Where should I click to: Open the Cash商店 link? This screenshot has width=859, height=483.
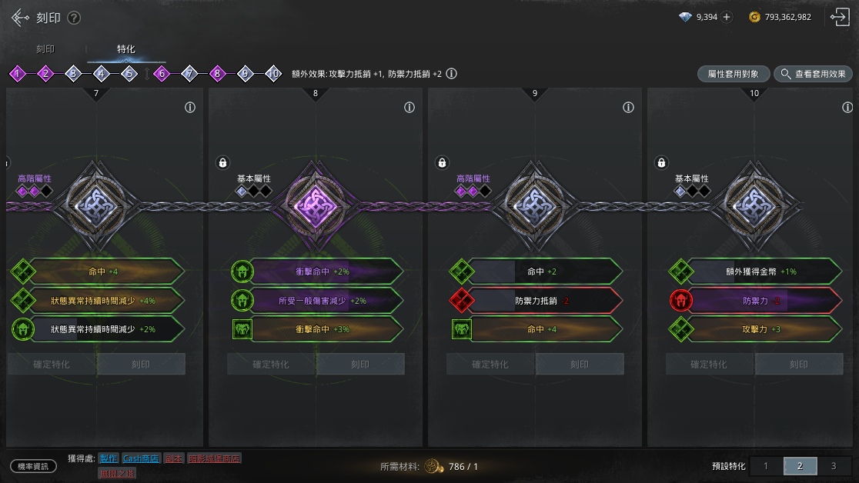tap(141, 459)
